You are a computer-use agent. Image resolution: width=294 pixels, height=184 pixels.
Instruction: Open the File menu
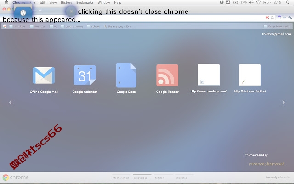(32, 2)
